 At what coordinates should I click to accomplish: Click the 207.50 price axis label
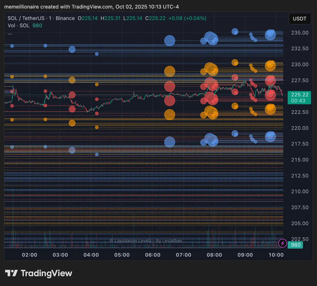click(x=300, y=207)
